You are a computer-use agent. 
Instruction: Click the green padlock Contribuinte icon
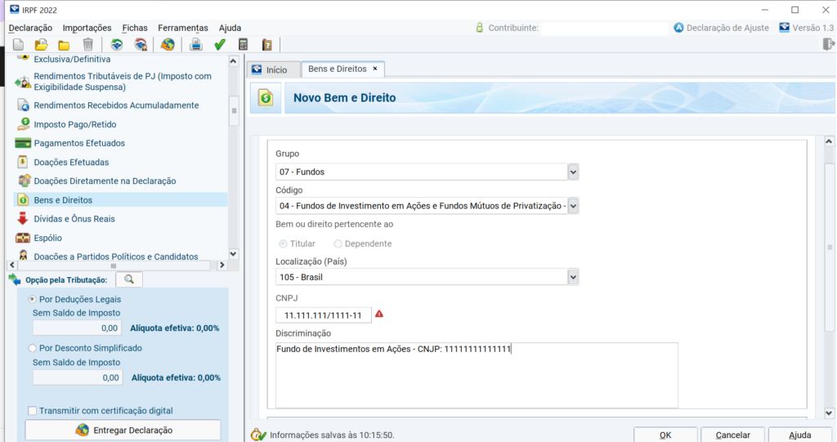479,28
